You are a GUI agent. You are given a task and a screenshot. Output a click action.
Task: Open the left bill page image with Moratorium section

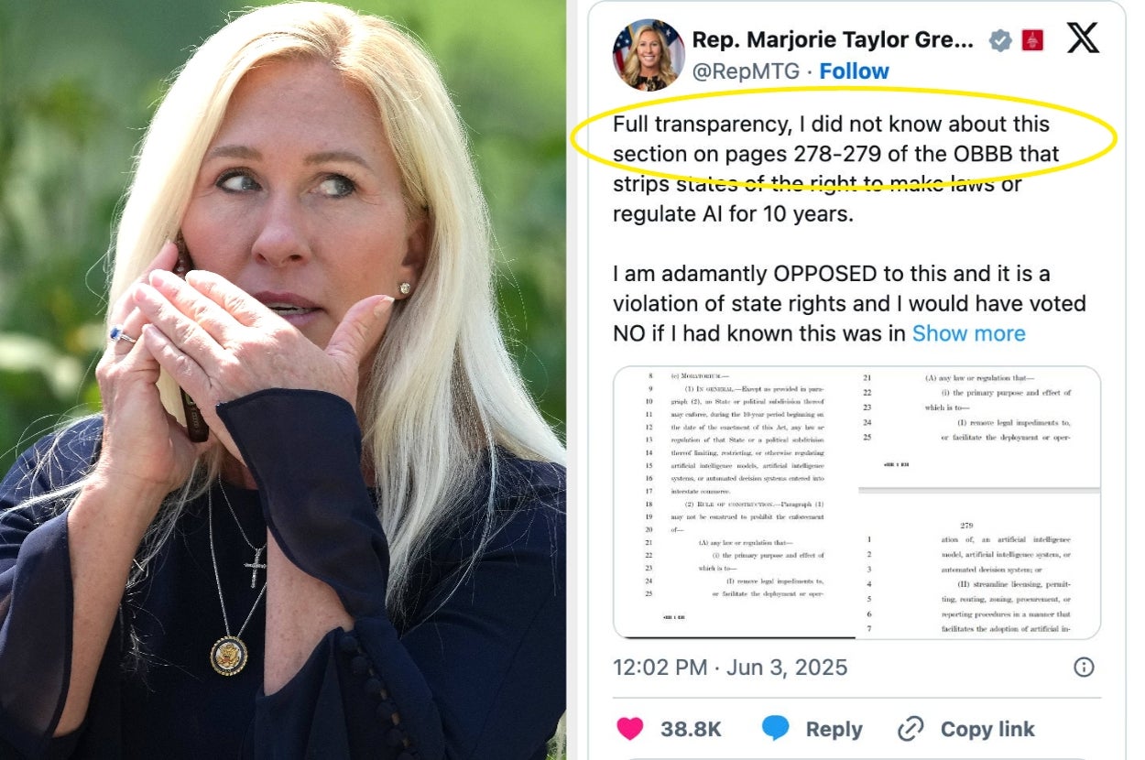pyautogui.click(x=735, y=502)
